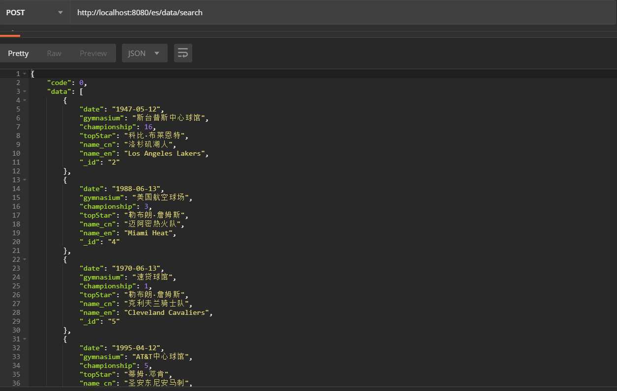The width and height of the screenshot is (617, 391).
Task: Collapse the object starting at line 22
Action: pyautogui.click(x=25, y=259)
